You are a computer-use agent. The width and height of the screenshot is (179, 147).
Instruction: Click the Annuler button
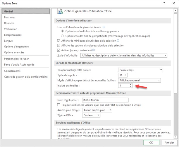[169, 143]
